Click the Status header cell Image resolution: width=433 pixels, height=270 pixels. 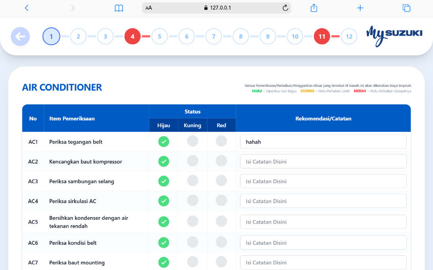pyautogui.click(x=193, y=112)
